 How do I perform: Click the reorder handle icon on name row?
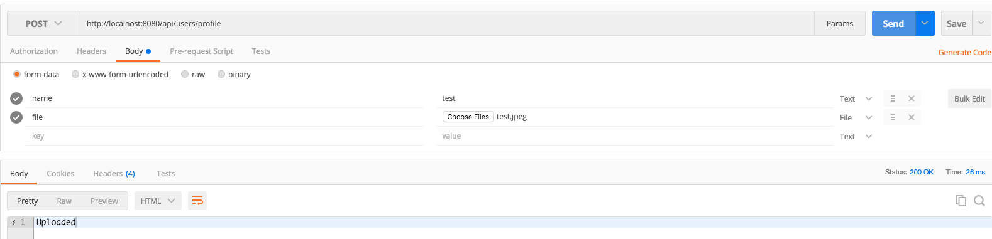[893, 98]
